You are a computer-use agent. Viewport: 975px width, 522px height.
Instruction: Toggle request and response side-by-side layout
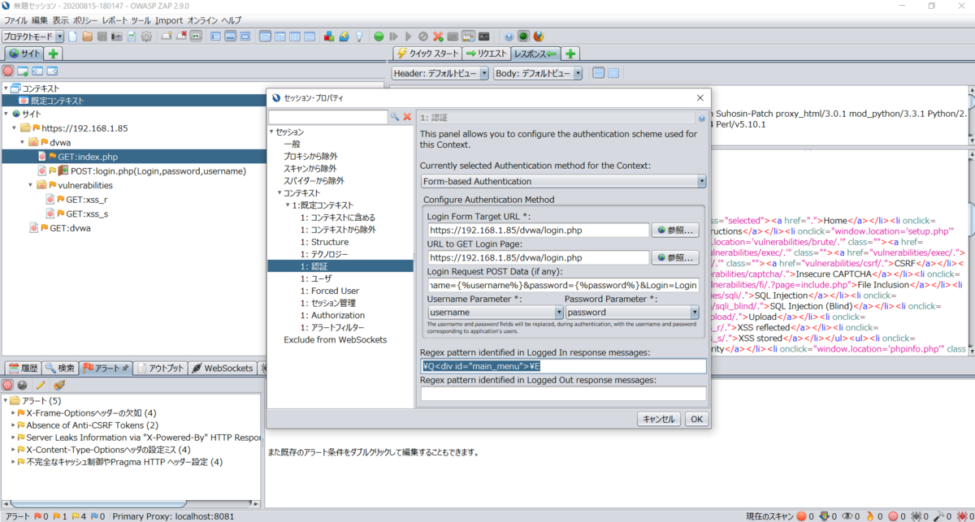[x=295, y=37]
